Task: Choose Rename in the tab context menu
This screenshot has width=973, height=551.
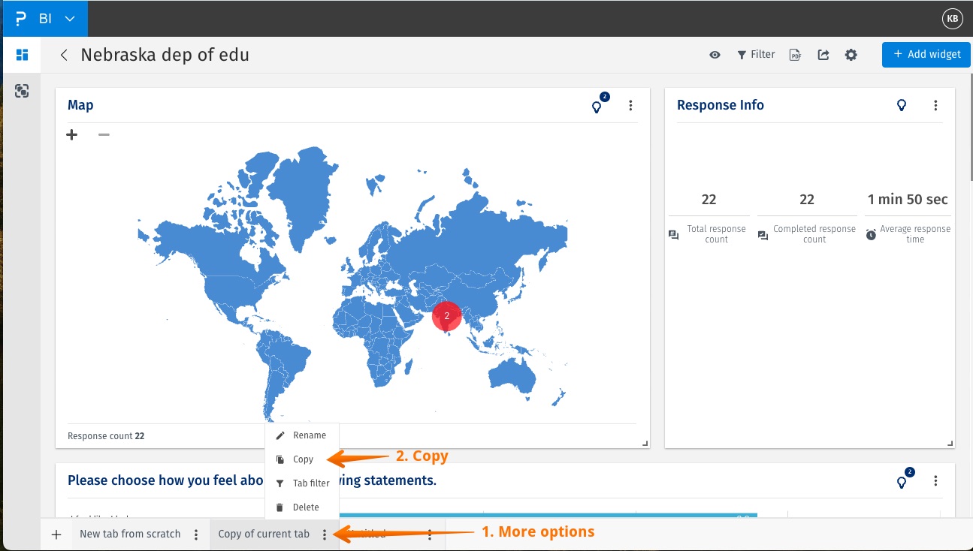Action: [x=309, y=435]
